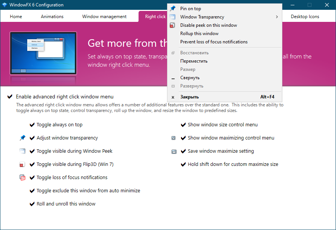Select Свернуть menu entry
336x230 pixels.
point(225,78)
